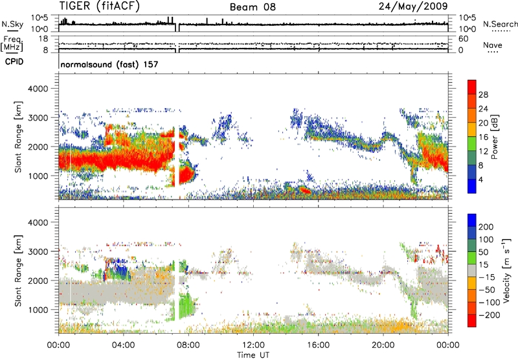Screen dimensions: 518x359
Task: Click the '04:00' time axis tick
Action: coord(124,345)
